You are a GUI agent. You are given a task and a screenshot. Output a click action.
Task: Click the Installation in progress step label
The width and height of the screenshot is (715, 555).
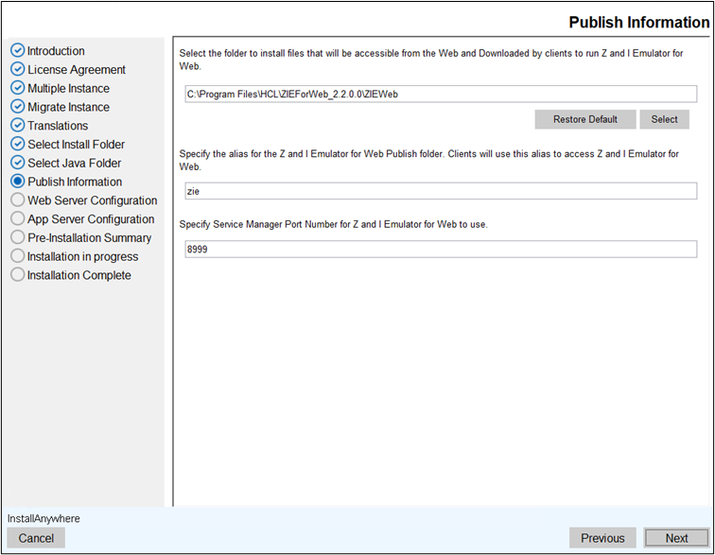(x=82, y=257)
